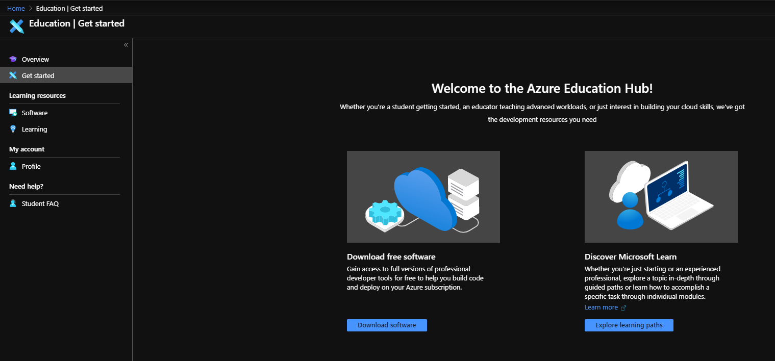775x361 pixels.
Task: Click the Download software button
Action: click(x=387, y=325)
